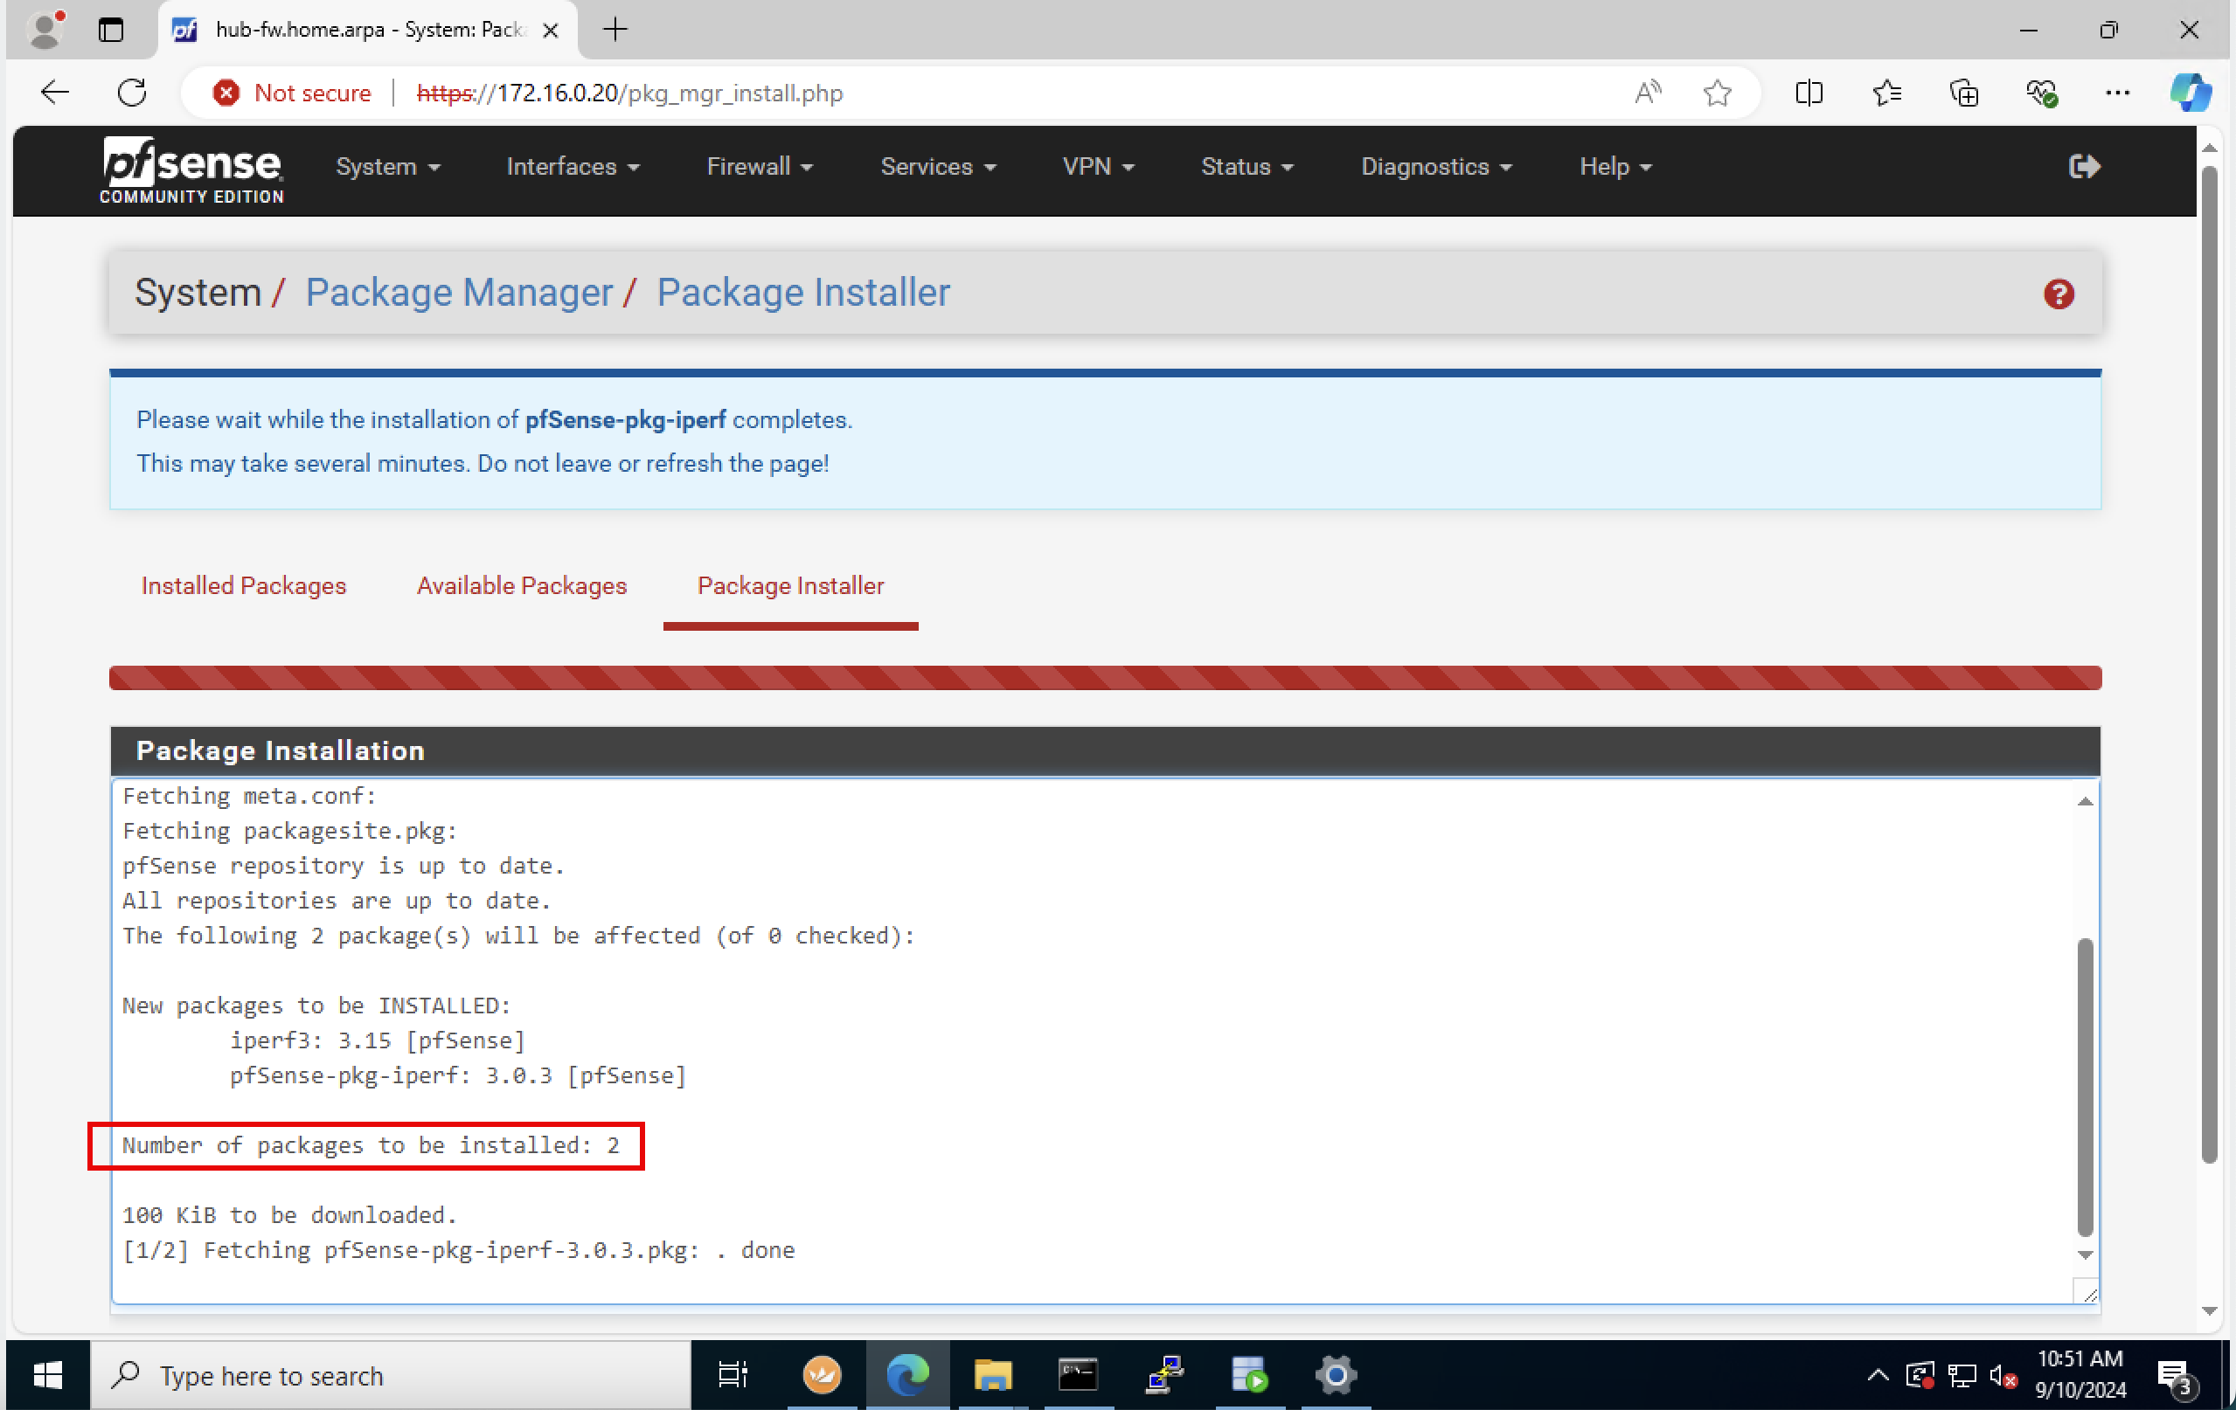Screen dimensions: 2236x1410
Task: Switch to the Available Packages tab
Action: tap(521, 585)
